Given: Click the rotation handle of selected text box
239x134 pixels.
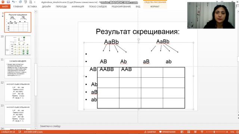Looking at the screenshot, I should click(x=139, y=39).
